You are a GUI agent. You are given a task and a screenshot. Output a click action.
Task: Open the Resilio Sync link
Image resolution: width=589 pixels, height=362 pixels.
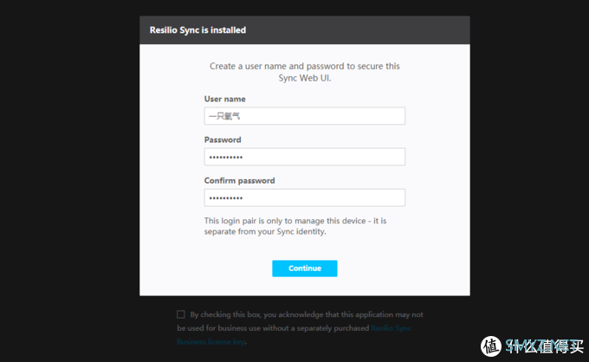click(391, 328)
